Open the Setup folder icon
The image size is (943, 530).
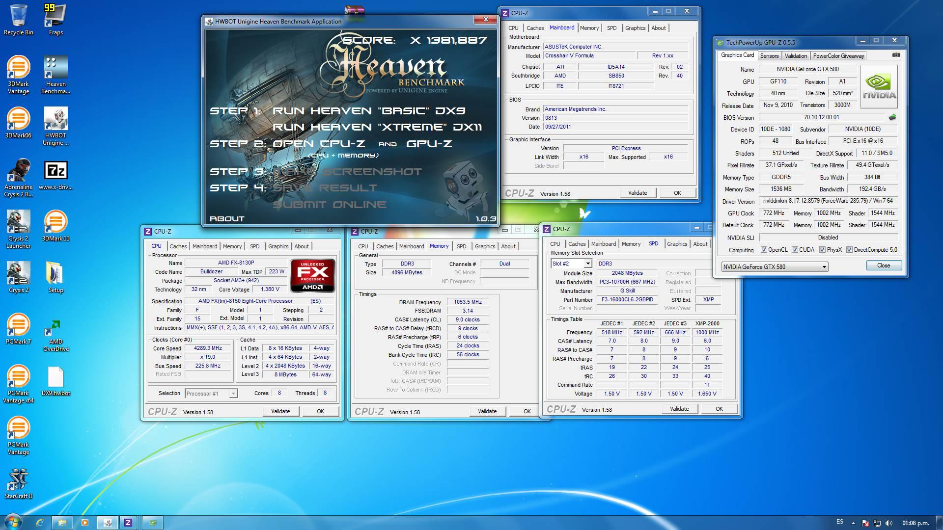pos(55,277)
